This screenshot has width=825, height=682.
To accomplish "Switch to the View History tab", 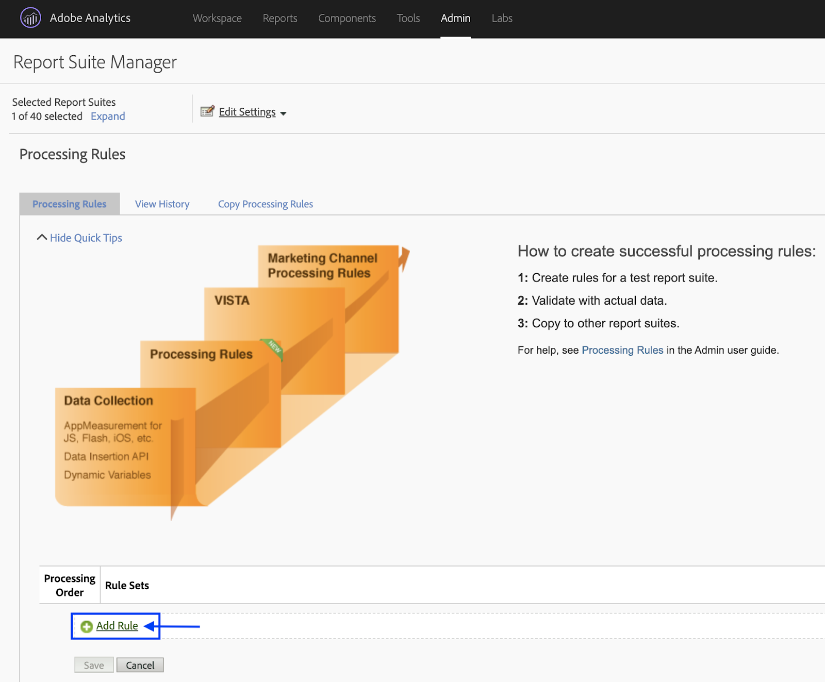I will pyautogui.click(x=162, y=204).
